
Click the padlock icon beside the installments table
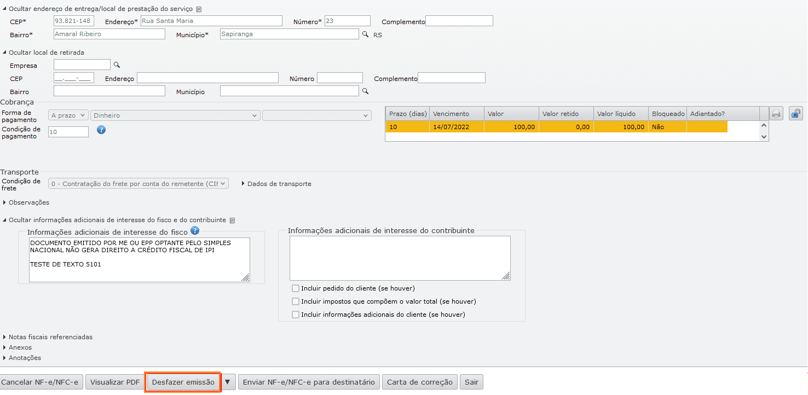pyautogui.click(x=796, y=114)
